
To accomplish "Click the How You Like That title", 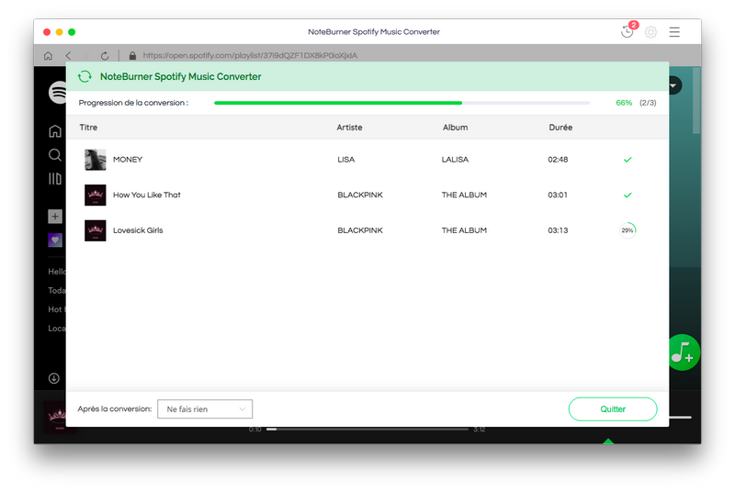I will point(147,195).
